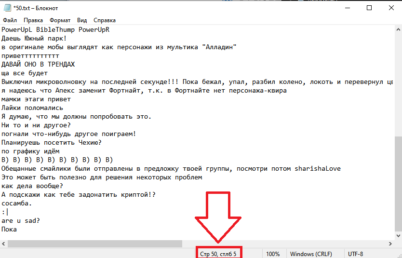The height and width of the screenshot is (258, 402).
Task: Minimize the Notepad window
Action: coord(347,8)
